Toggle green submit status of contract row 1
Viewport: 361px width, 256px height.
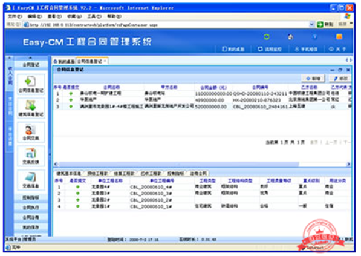(x=71, y=94)
